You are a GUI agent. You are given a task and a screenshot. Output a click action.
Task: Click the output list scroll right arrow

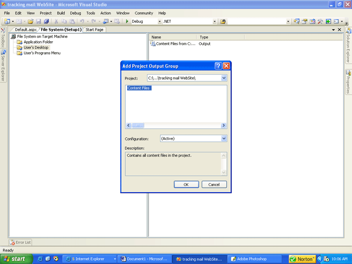(x=223, y=125)
